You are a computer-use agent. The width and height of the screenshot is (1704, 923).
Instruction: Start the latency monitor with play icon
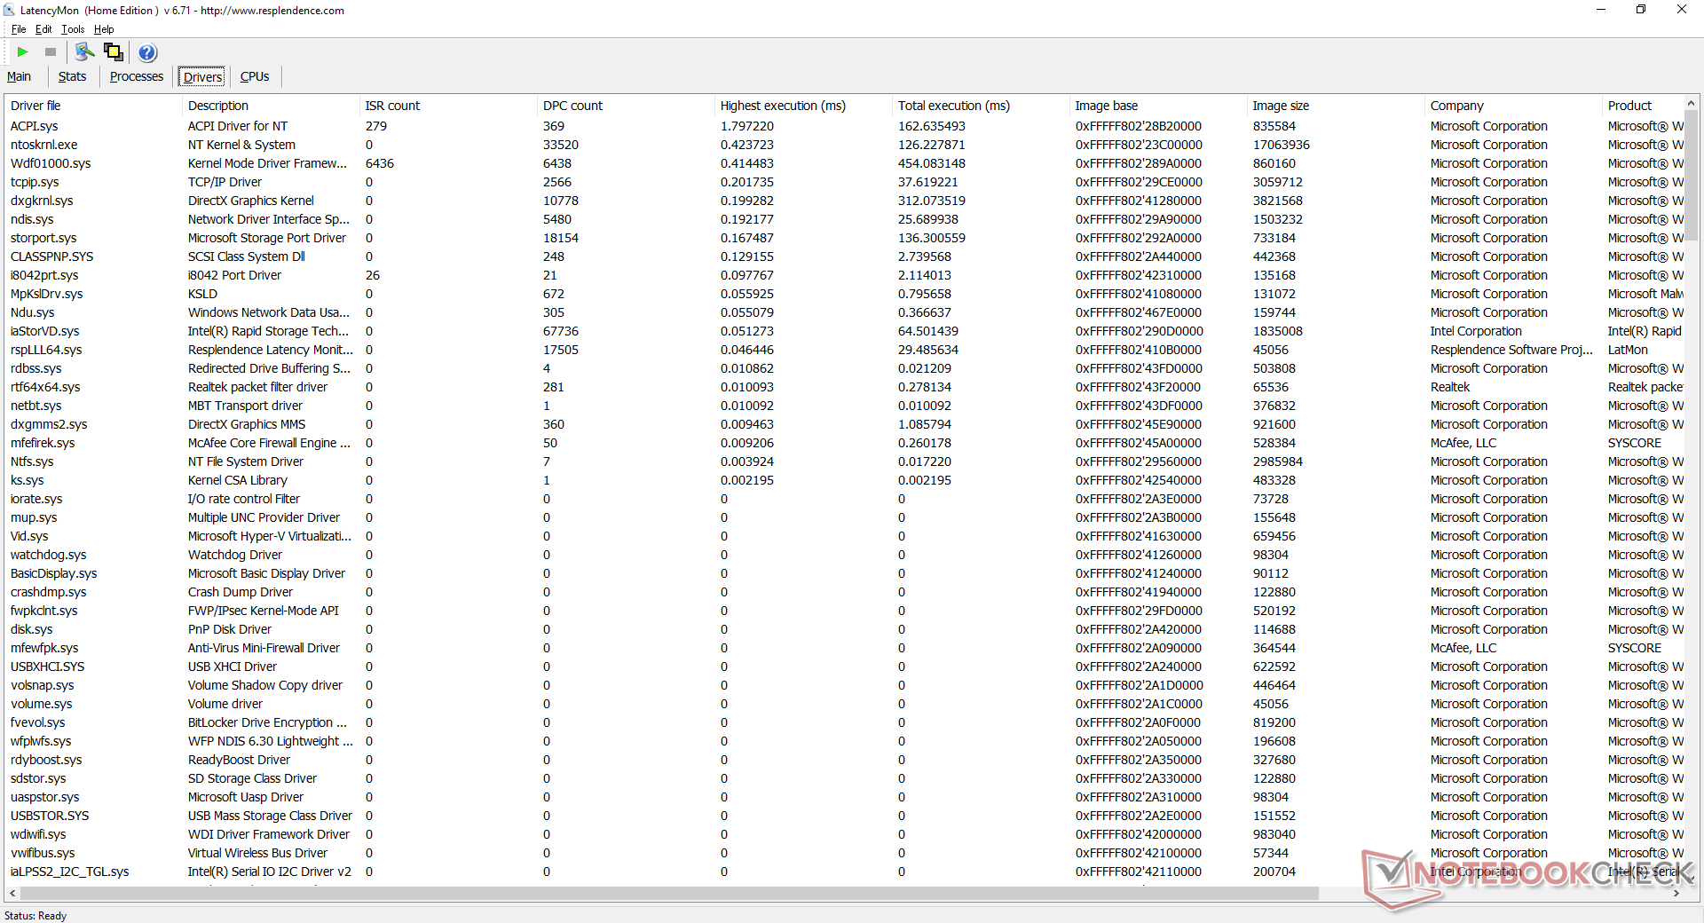[23, 52]
